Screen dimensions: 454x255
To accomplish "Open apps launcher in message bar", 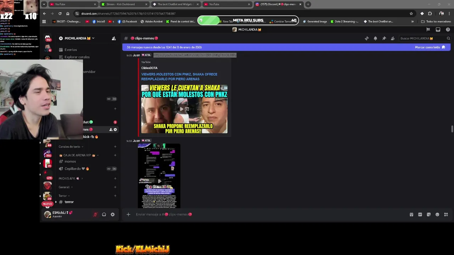I will tap(446, 214).
